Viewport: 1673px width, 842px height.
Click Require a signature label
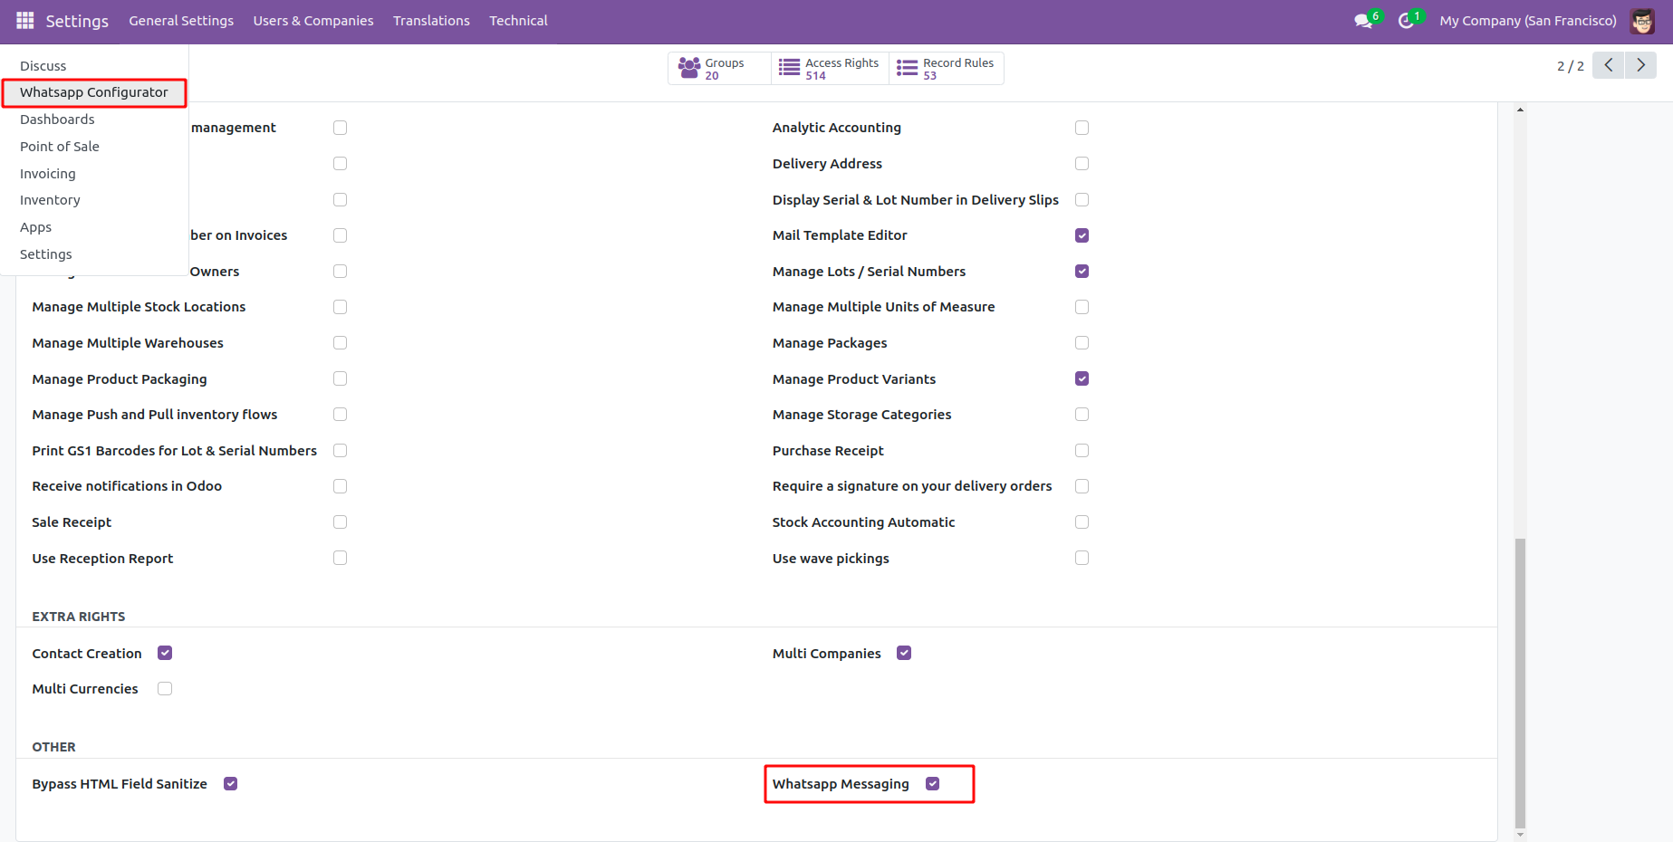pos(912,486)
